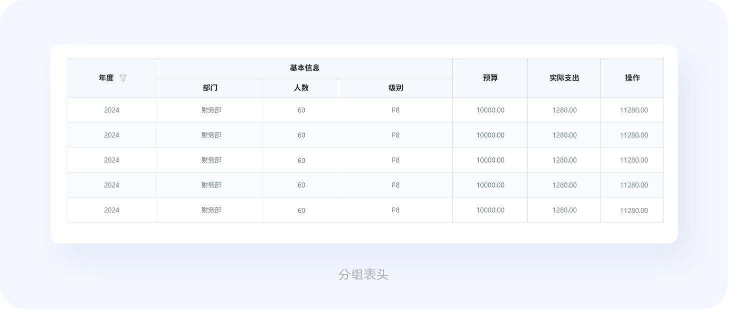Select the 人数 sub-header
The image size is (734, 309).
301,88
